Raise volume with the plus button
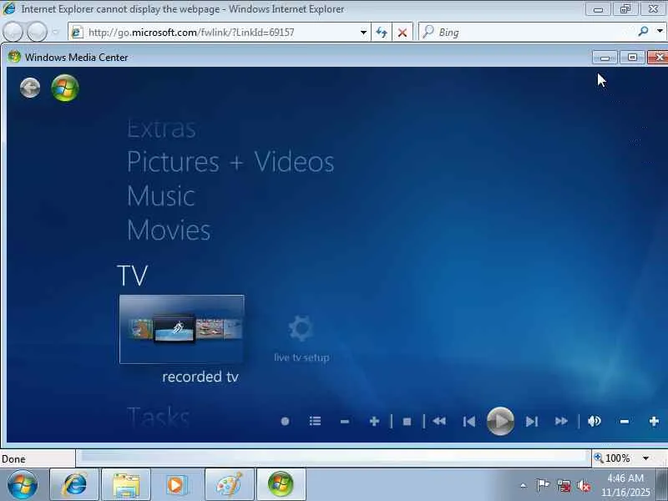Screen dimensions: 668x501 [654, 422]
